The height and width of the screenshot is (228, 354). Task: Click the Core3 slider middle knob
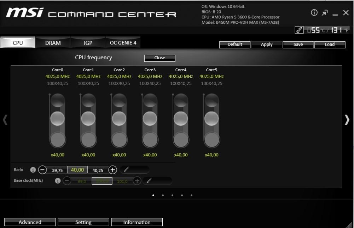point(150,119)
